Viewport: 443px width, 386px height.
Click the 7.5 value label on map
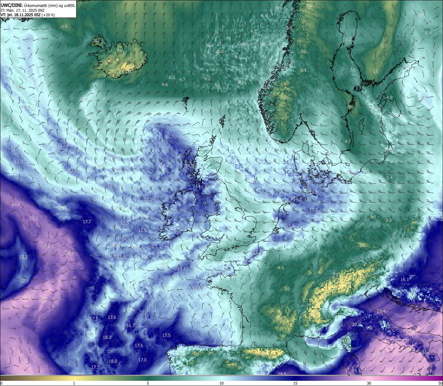point(353,70)
